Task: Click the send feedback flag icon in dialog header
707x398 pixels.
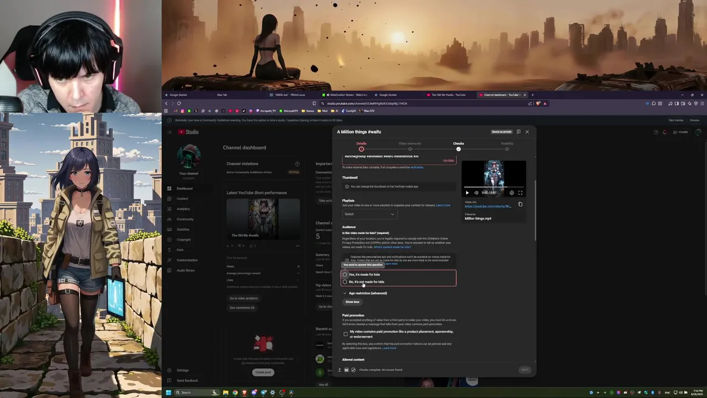Action: 518,132
